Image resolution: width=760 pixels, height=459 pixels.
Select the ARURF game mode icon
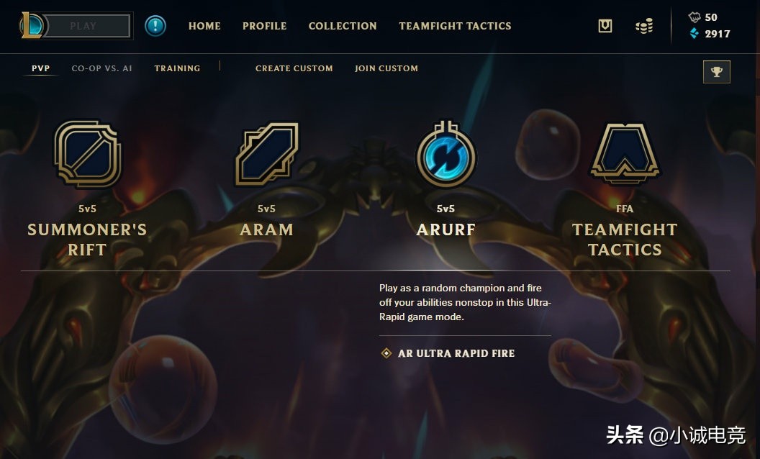pos(446,154)
